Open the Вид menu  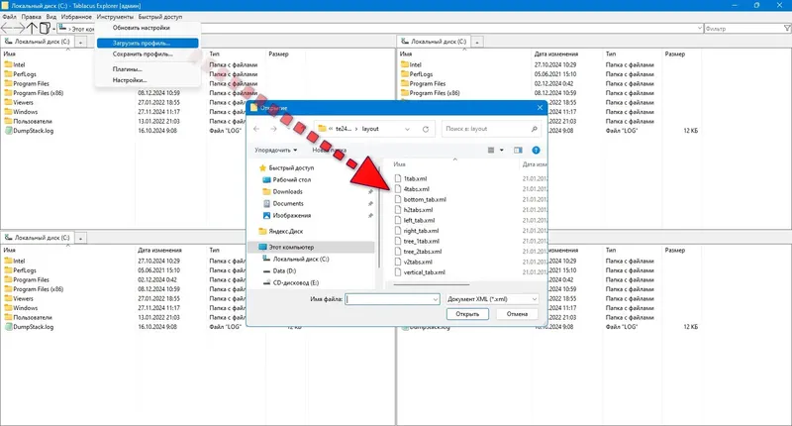(x=51, y=17)
